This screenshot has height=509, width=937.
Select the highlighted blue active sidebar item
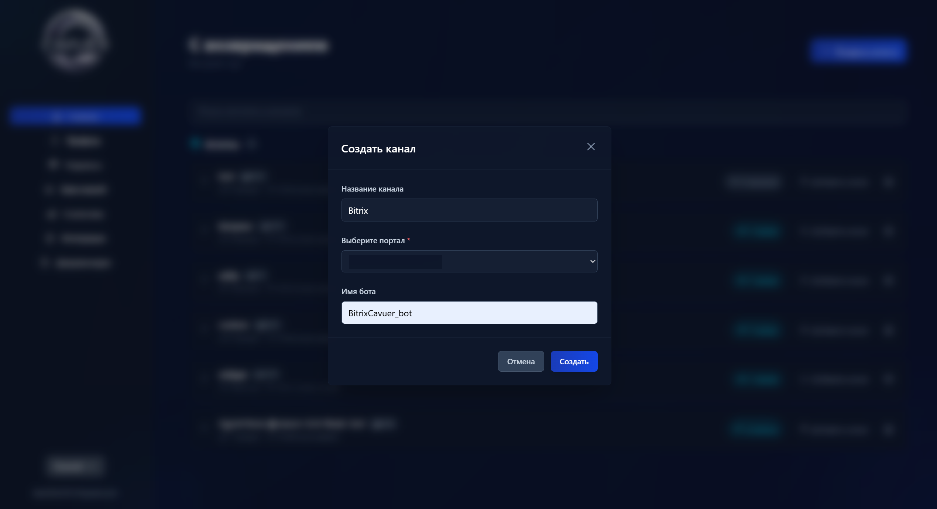pyautogui.click(x=75, y=116)
